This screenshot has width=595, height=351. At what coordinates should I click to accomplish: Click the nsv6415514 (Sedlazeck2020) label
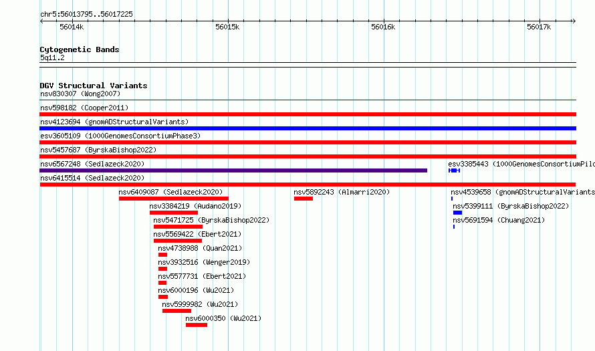coord(92,178)
